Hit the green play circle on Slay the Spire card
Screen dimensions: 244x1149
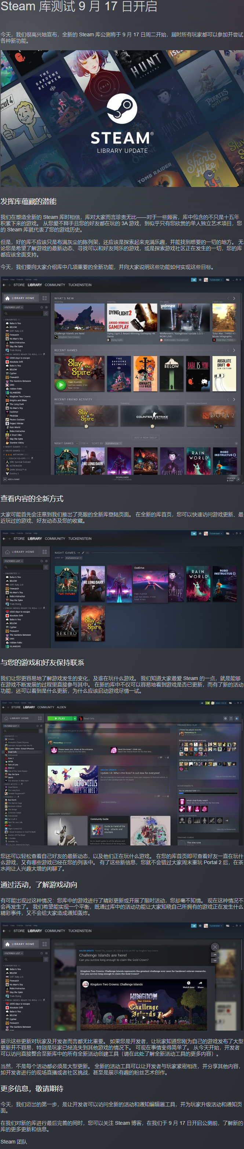coord(60,384)
